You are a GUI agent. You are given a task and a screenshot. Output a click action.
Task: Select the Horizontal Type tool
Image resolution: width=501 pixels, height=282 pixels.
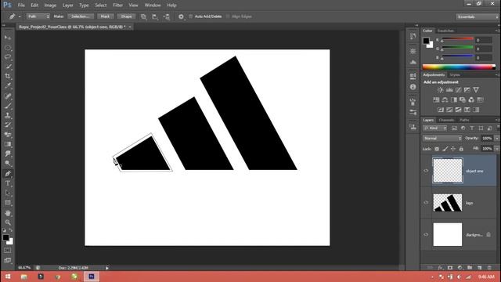(8, 183)
